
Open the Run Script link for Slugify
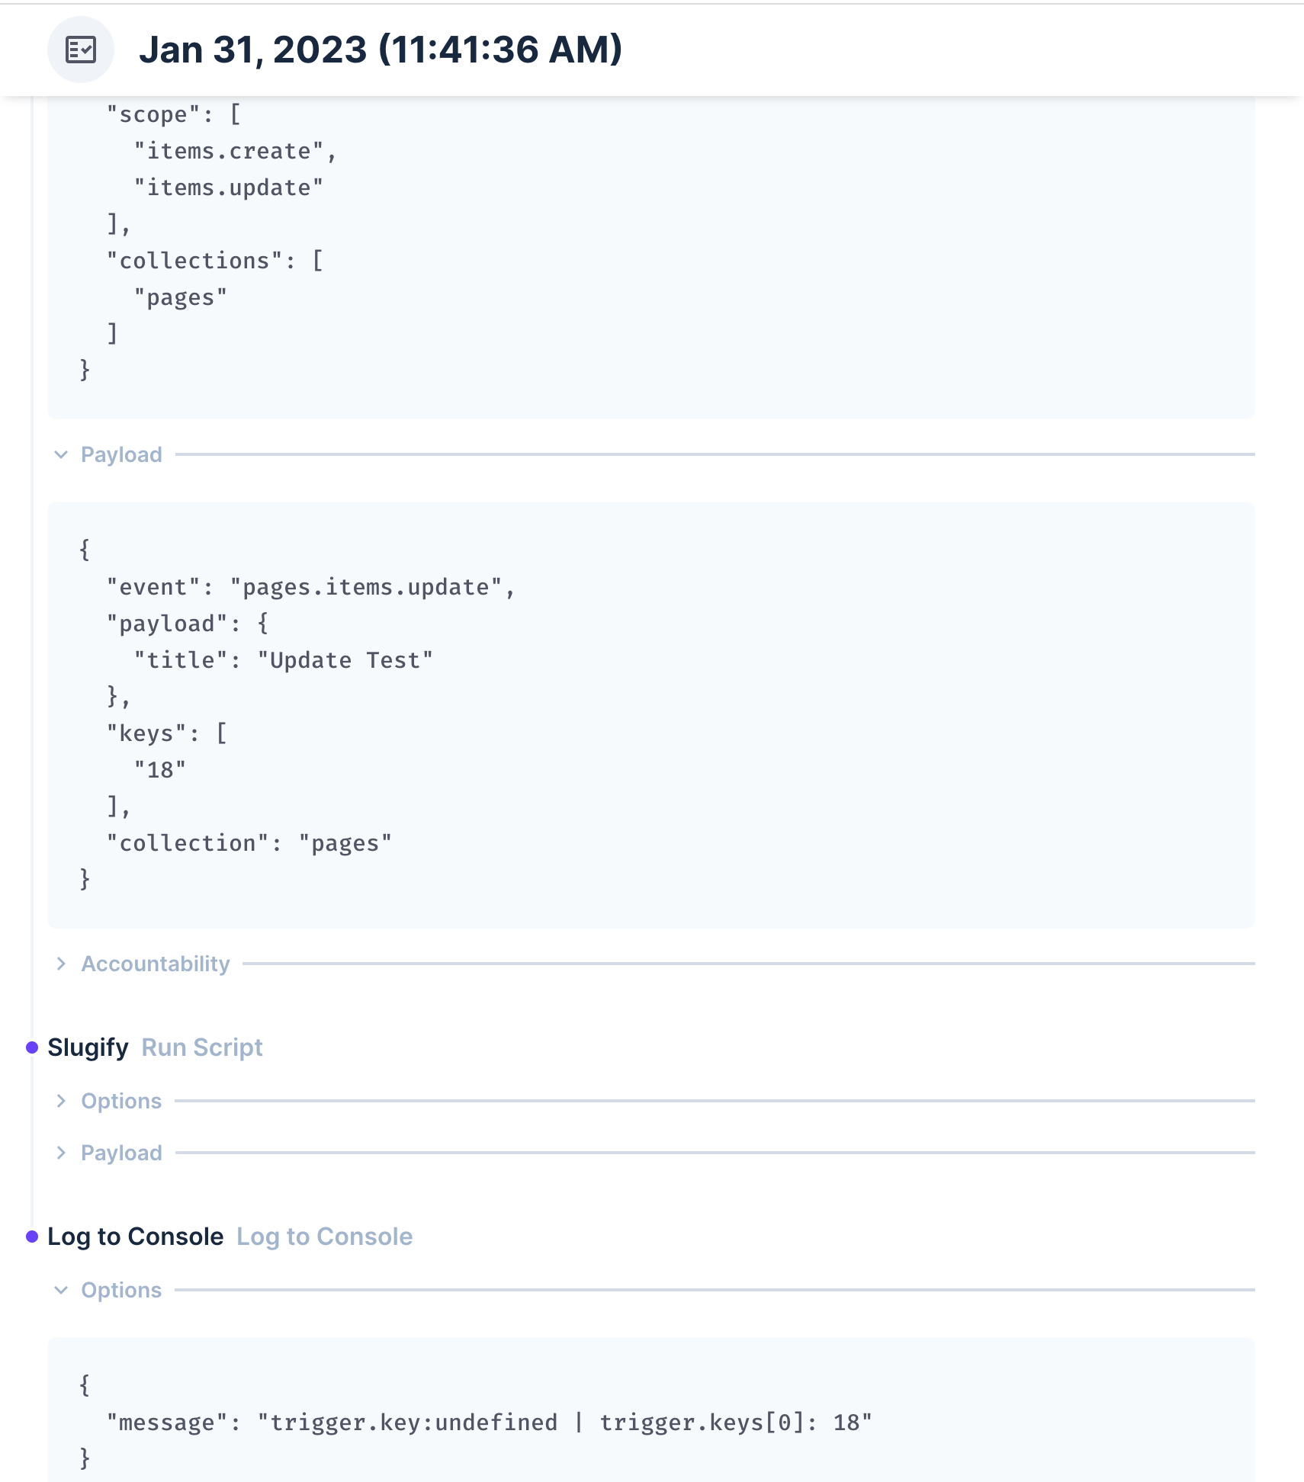point(202,1047)
